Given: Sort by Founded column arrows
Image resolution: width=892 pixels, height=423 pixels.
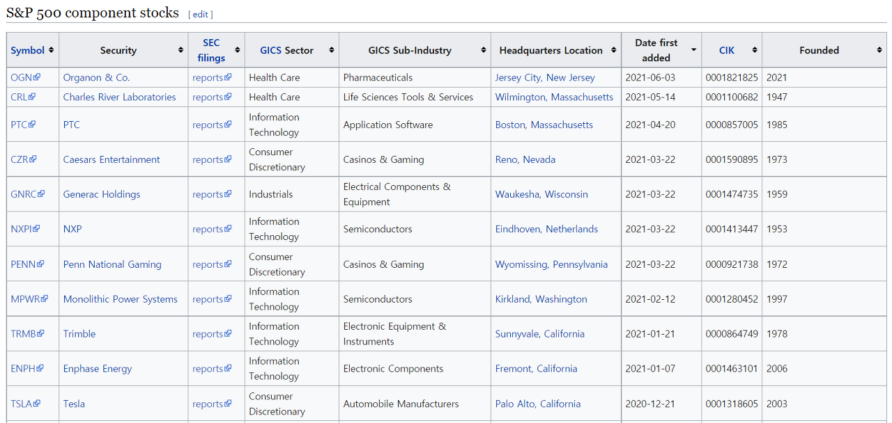Looking at the screenshot, I should [879, 50].
